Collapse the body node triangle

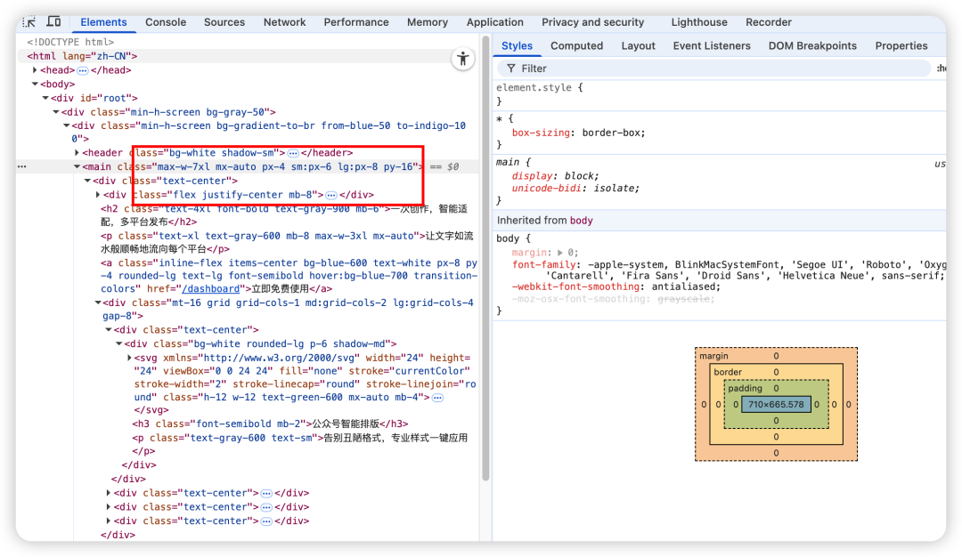point(35,84)
